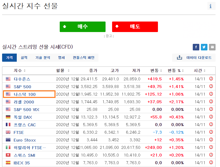
Task: Click the download icon beside 데이터 다운로드
Action: point(179,58)
